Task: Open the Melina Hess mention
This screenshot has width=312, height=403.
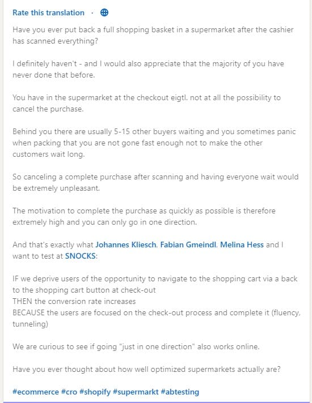Action: [x=242, y=245]
